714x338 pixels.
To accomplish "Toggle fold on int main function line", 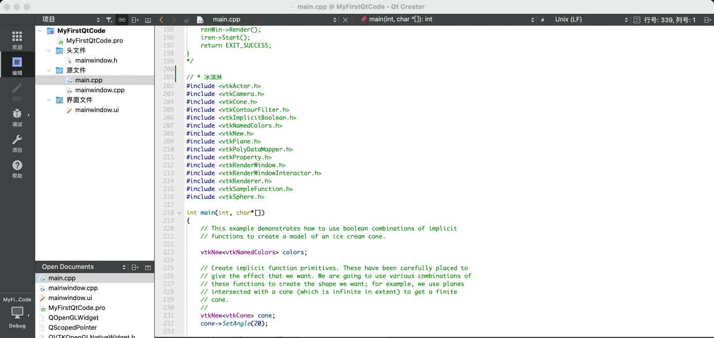I will point(180,213).
